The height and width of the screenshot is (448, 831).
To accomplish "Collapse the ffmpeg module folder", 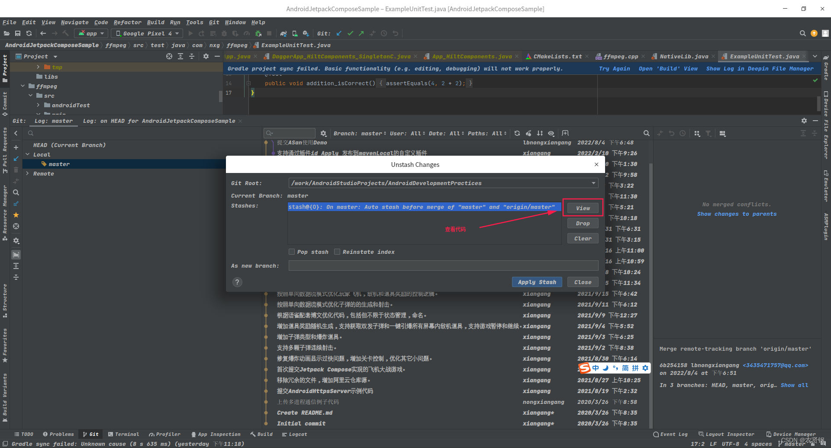I will 23,86.
